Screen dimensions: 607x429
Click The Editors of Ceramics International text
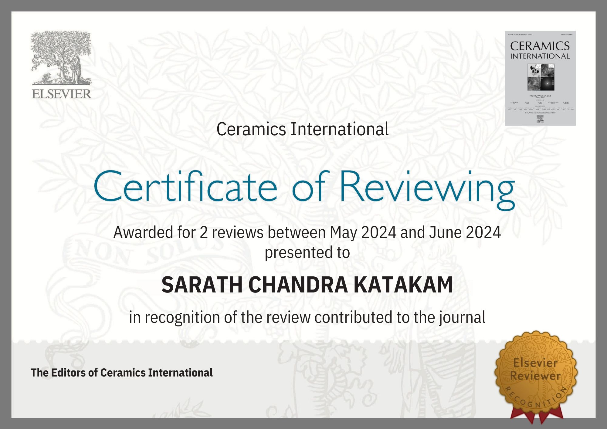tap(121, 373)
